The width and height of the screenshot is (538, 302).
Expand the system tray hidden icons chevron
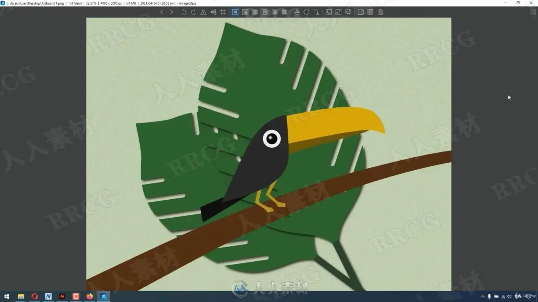pos(483,297)
